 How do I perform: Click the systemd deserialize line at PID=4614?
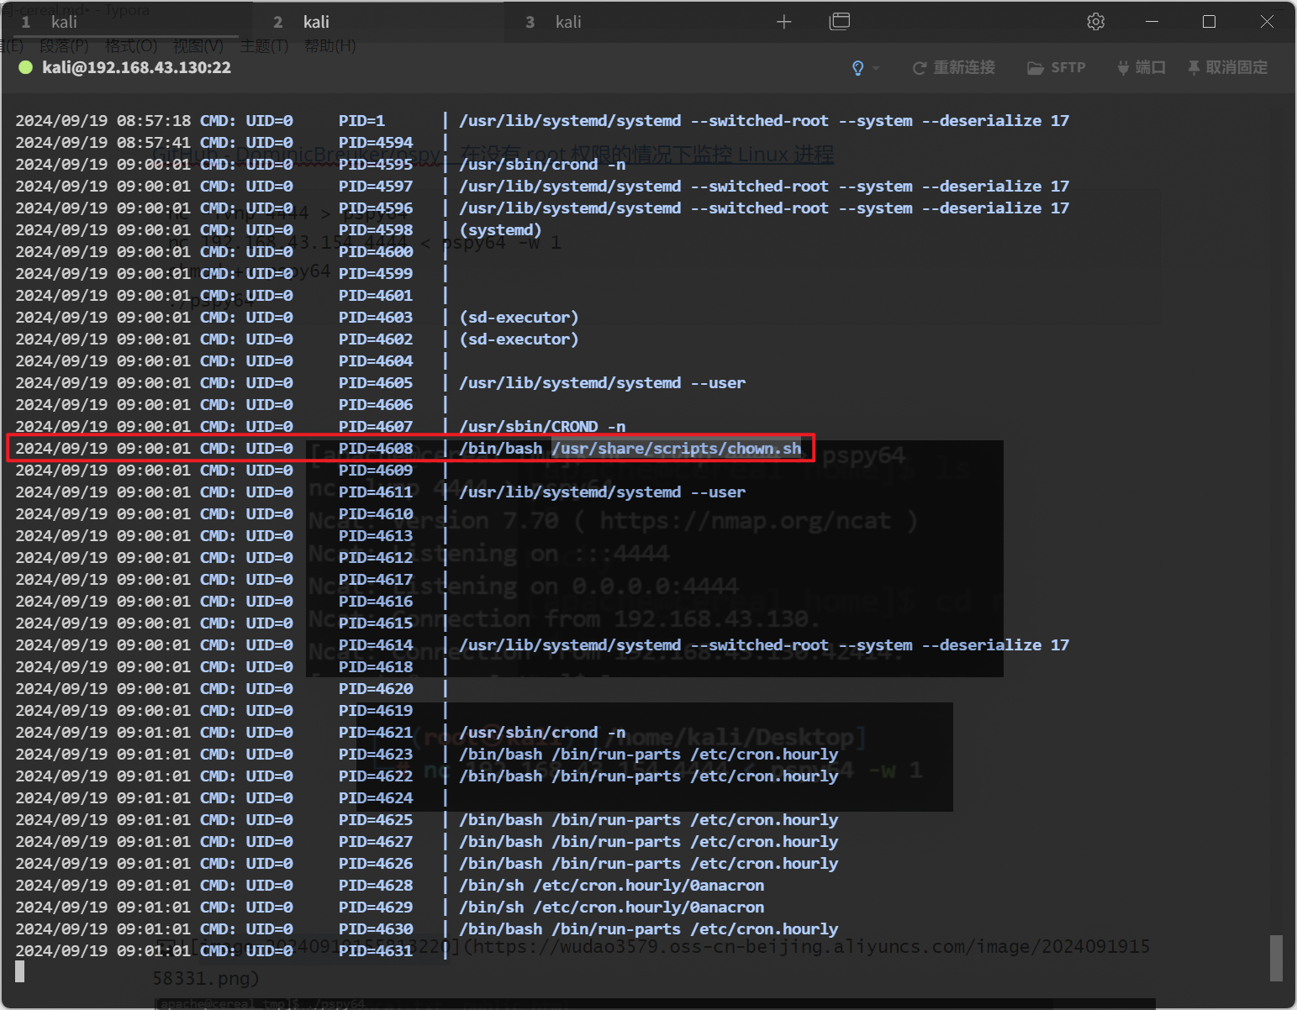[x=764, y=645]
